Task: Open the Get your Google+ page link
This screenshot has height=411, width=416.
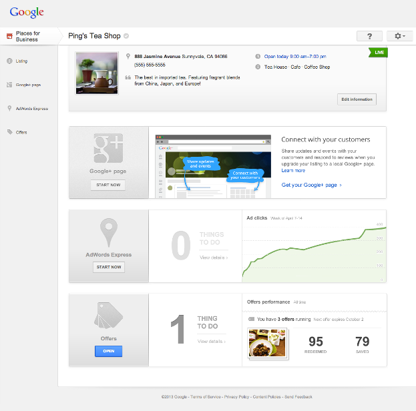Action: tap(311, 185)
